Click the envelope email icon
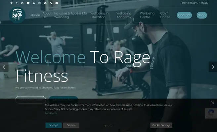217x132 pixels. click(57, 3)
